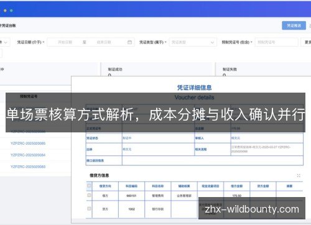Click the 1002 account code cell
This screenshot has height=225, width=311.
pyautogui.click(x=131, y=209)
